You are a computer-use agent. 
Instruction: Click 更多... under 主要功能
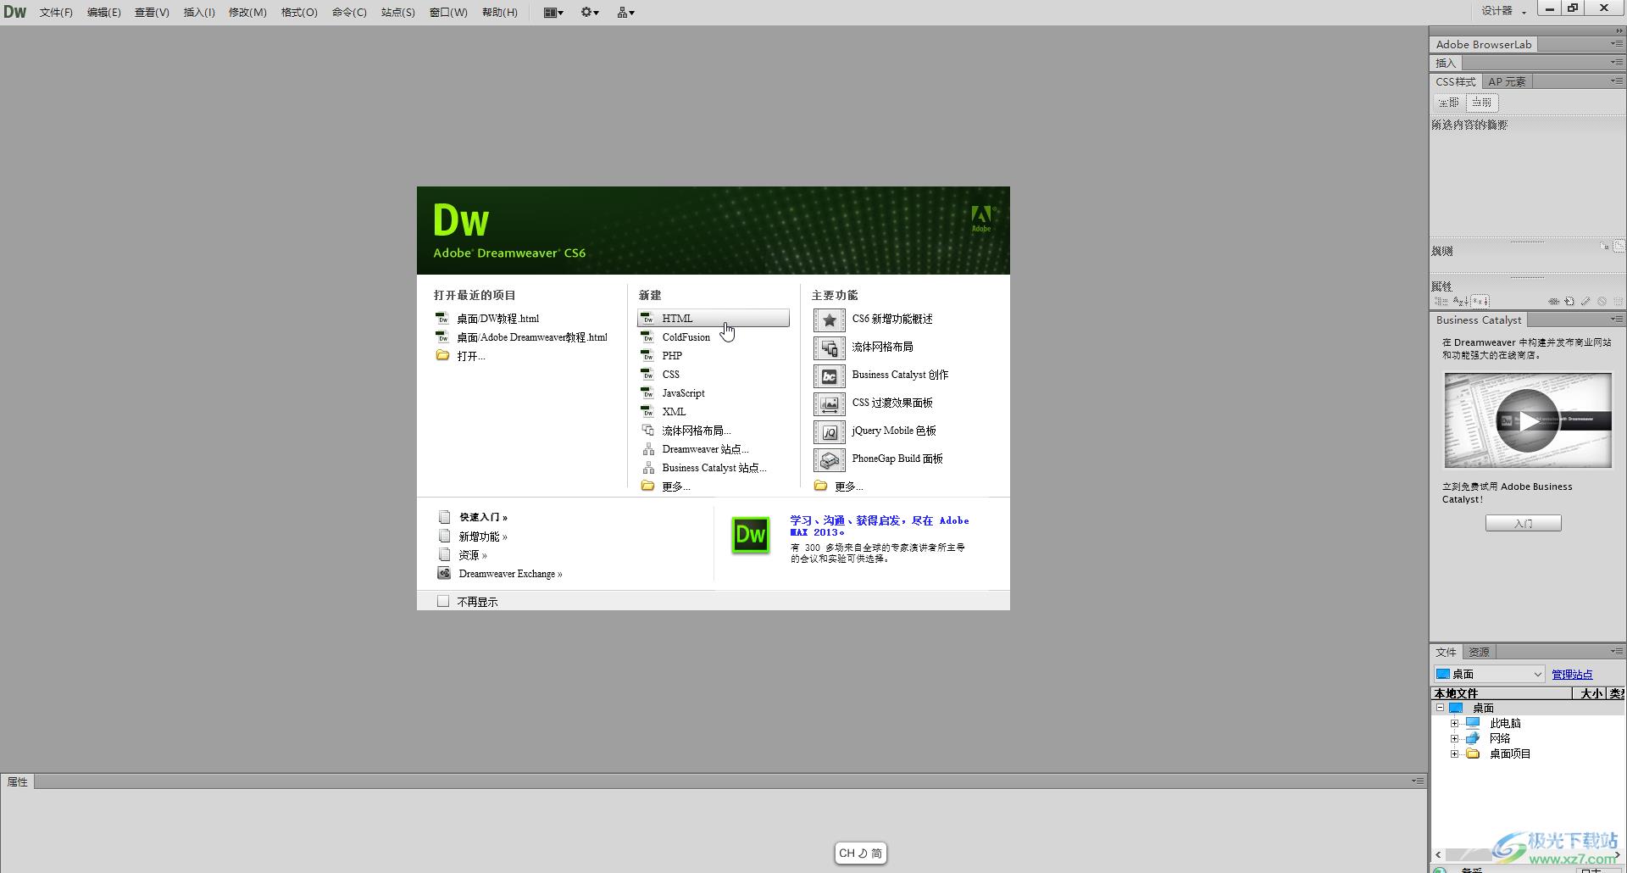click(848, 487)
